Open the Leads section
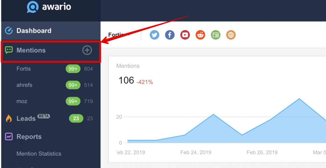The height and width of the screenshot is (168, 326). [26, 119]
